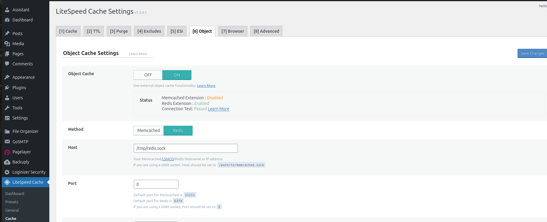547x222 pixels.
Task: Click the 6379 Redis port value
Action: click(178, 201)
